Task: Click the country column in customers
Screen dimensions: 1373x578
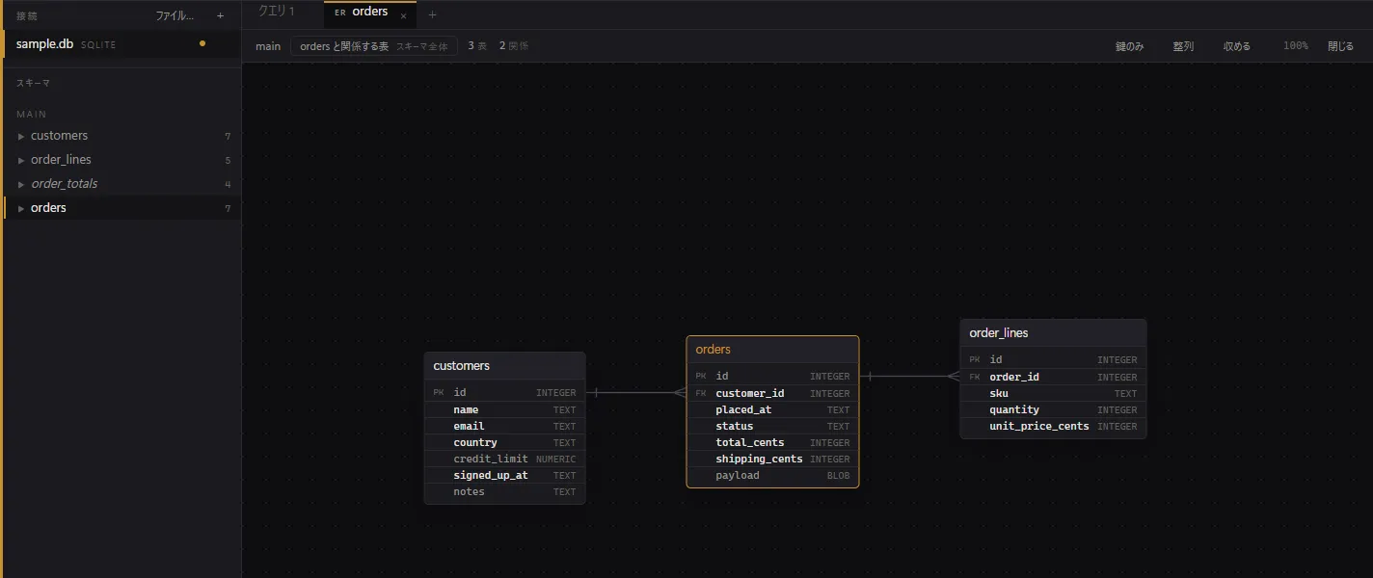Action: [504, 442]
